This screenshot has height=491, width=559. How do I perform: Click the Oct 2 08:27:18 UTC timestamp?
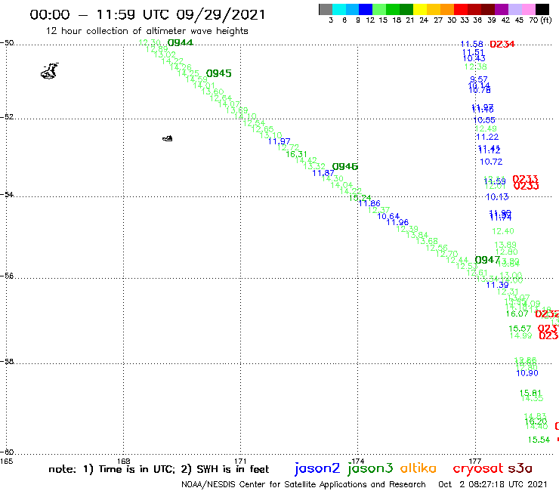(x=493, y=484)
